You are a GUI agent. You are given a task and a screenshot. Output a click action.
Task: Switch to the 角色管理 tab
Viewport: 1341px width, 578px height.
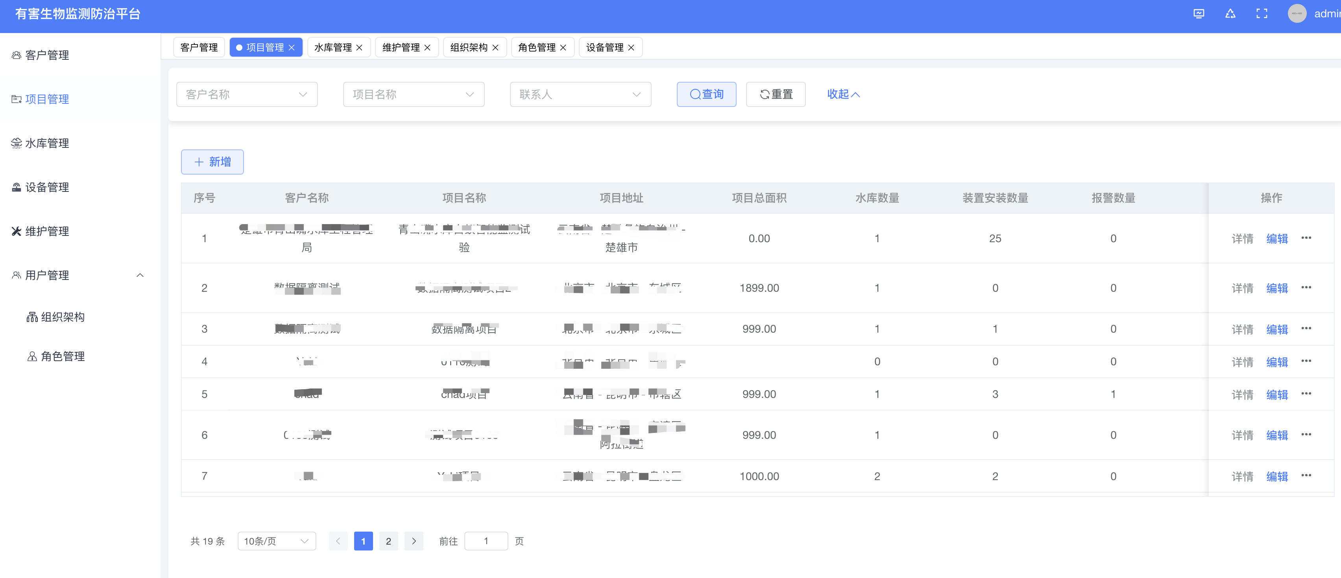tap(536, 48)
